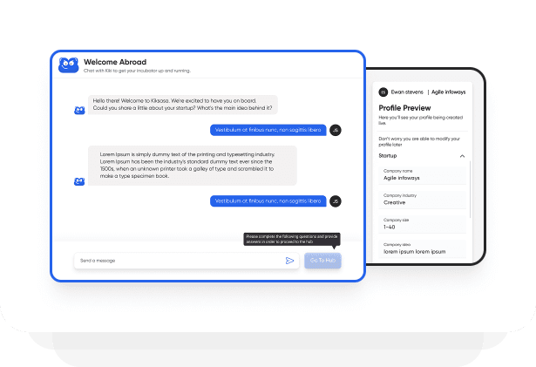Focus the Send a message input field
This screenshot has width=536, height=367.
pos(187,261)
